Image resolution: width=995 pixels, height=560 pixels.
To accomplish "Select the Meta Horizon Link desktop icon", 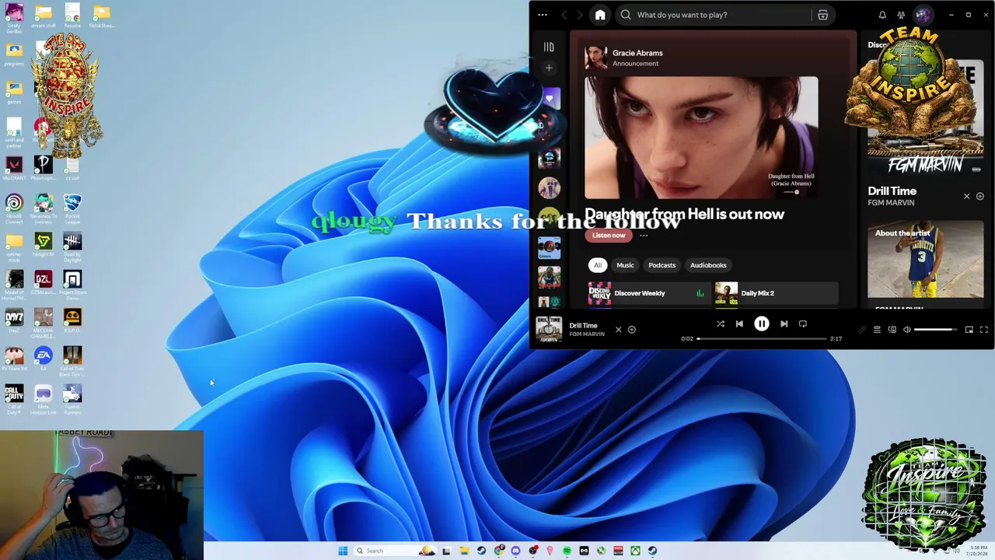I will tap(44, 400).
